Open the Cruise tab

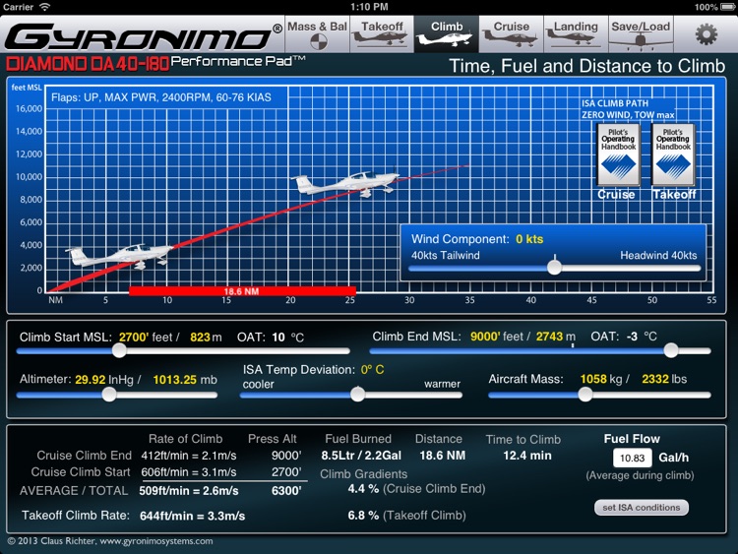(511, 33)
